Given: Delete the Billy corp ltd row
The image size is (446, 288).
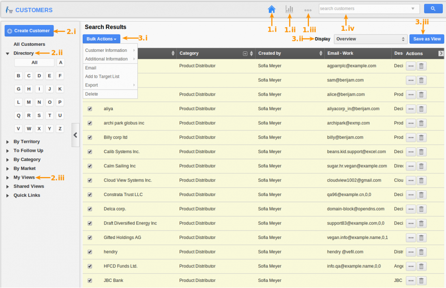Looking at the screenshot, I should 421,138.
